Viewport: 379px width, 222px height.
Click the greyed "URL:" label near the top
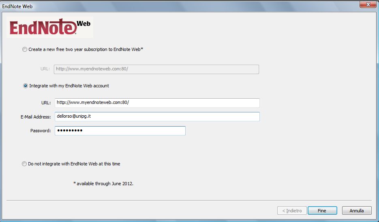tap(45, 69)
